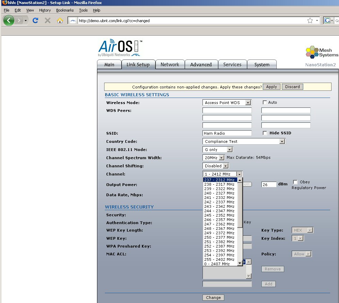Open the MAC ACL Policy dropdown

pyautogui.click(x=302, y=254)
